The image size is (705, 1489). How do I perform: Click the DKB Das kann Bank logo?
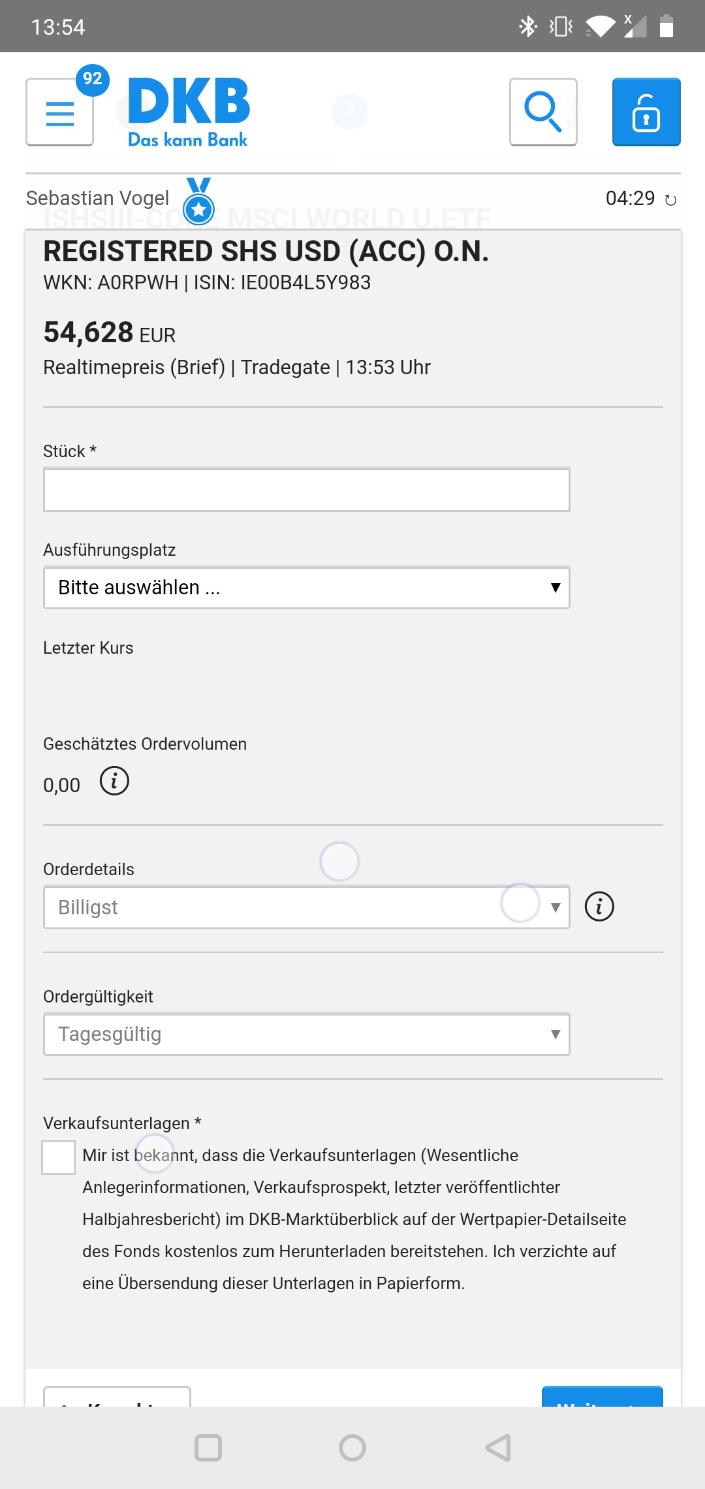tap(188, 112)
